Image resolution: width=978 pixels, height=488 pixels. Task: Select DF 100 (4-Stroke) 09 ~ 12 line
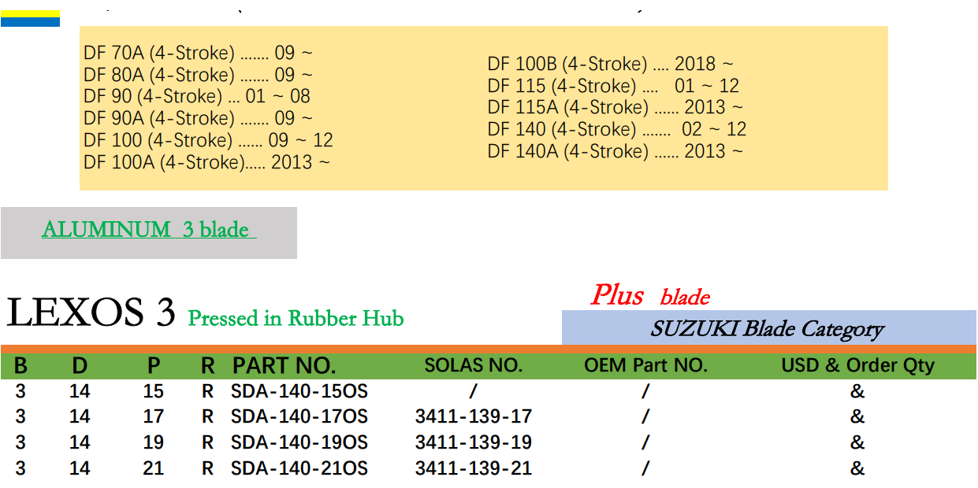(209, 140)
